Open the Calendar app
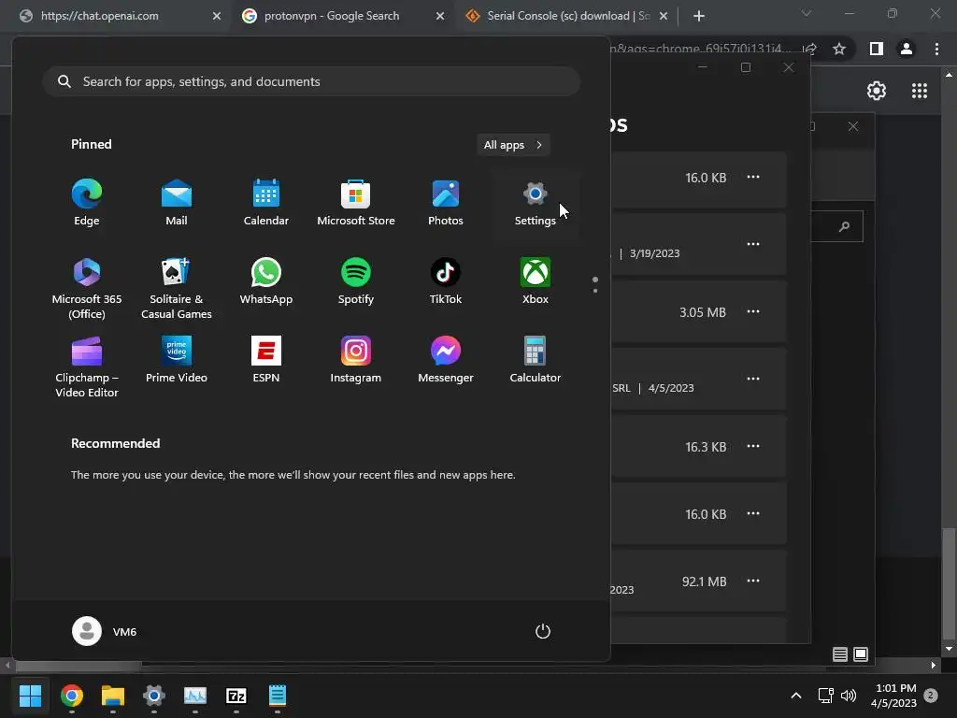957x718 pixels. (266, 203)
